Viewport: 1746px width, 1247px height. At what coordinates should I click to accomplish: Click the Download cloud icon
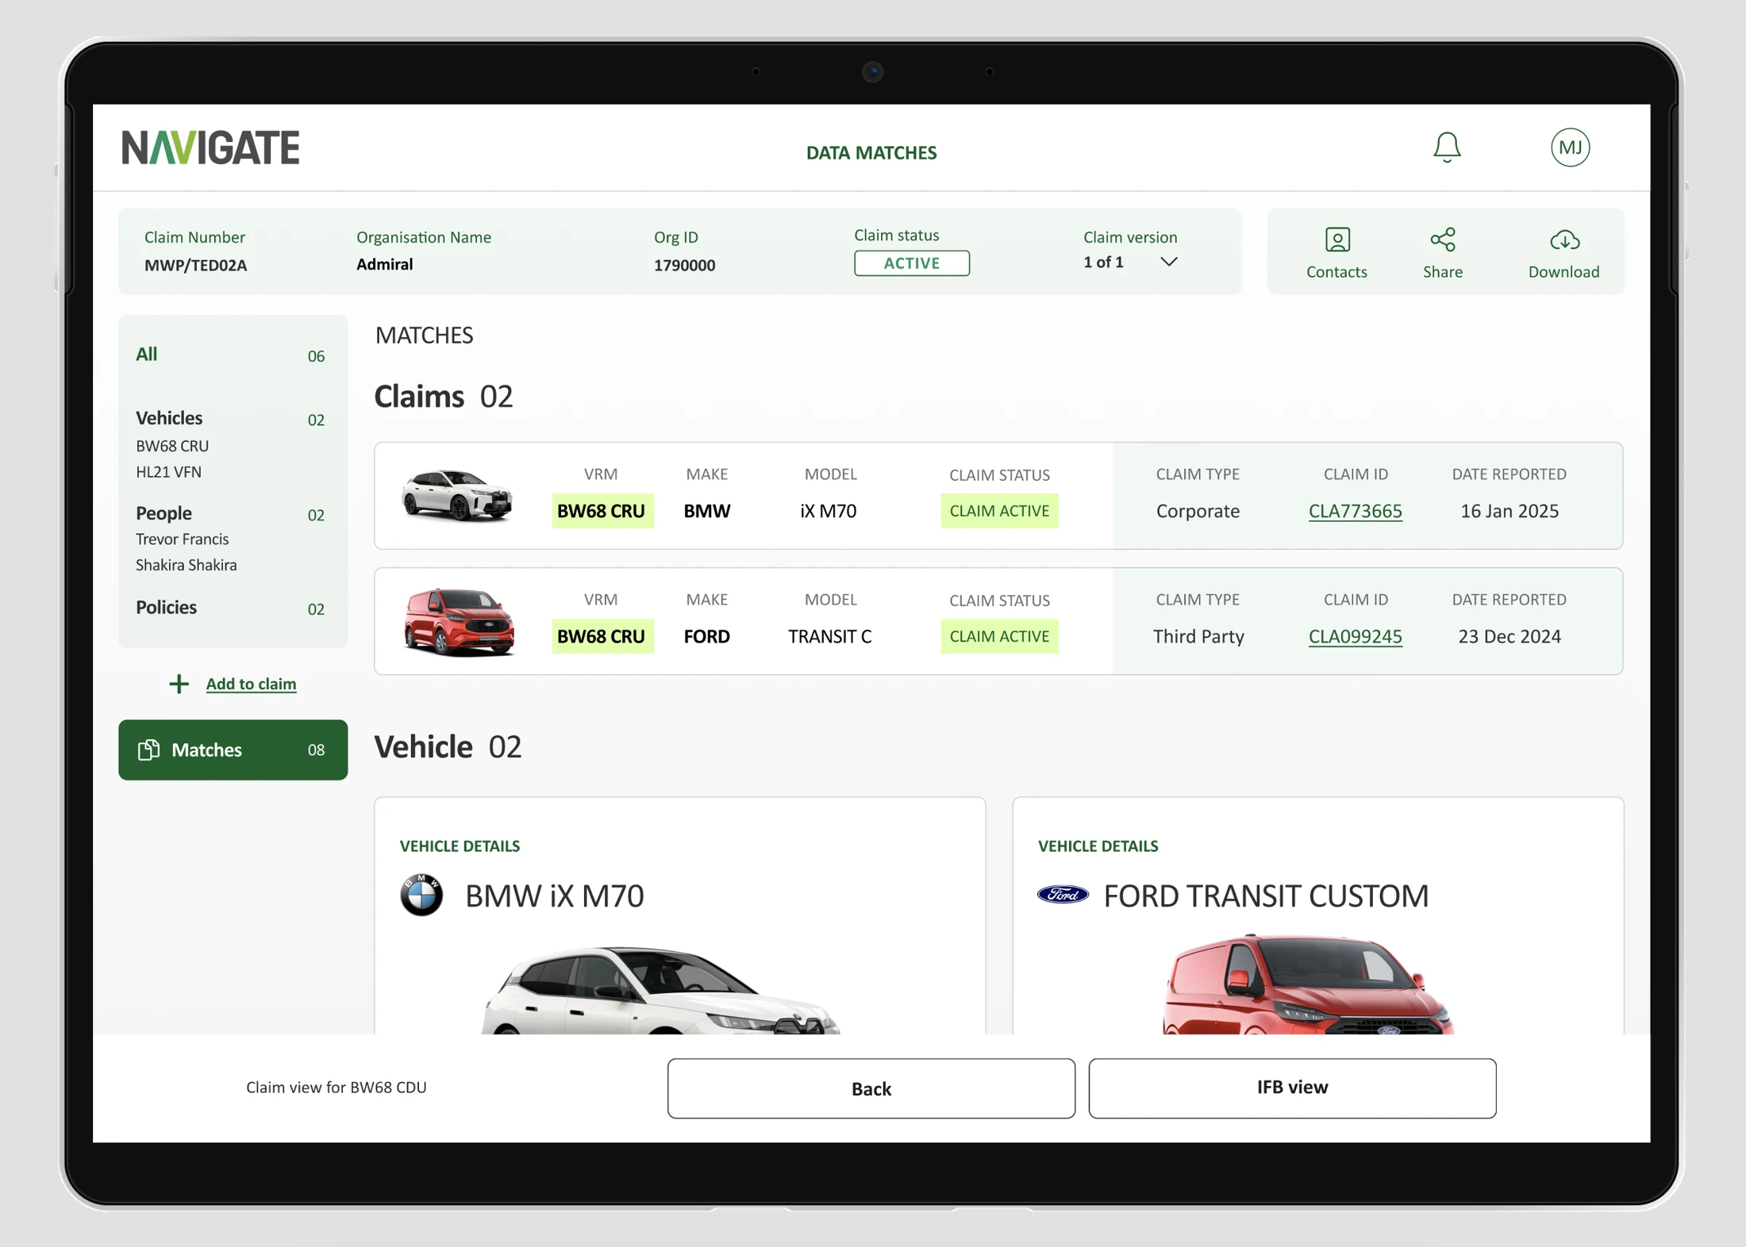pyautogui.click(x=1564, y=240)
